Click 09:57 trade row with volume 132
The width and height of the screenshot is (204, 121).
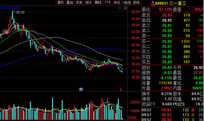(172, 110)
